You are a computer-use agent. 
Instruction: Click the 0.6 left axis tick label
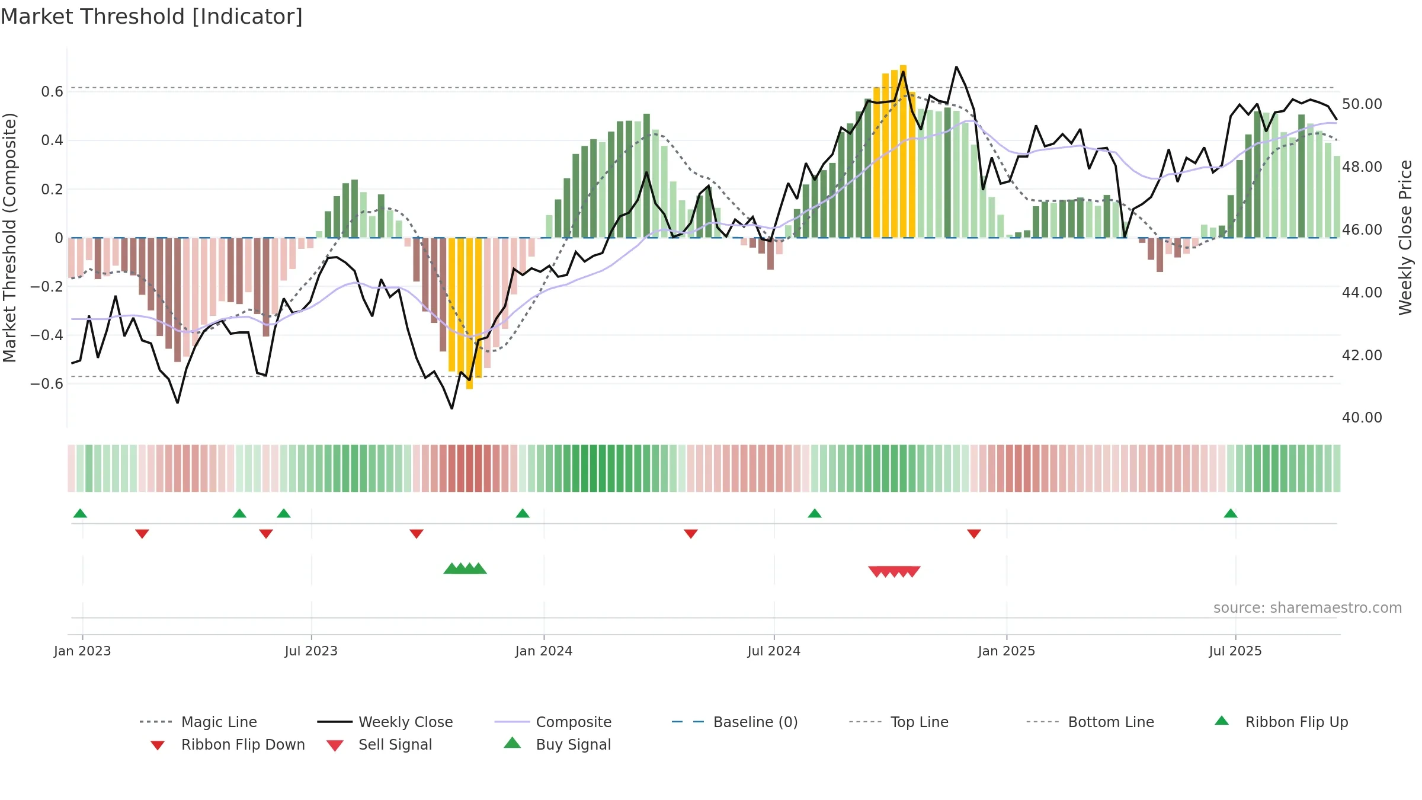(52, 92)
